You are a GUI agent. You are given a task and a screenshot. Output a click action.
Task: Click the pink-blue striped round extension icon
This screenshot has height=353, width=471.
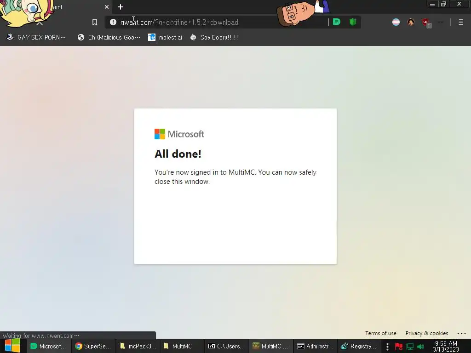[x=396, y=22]
